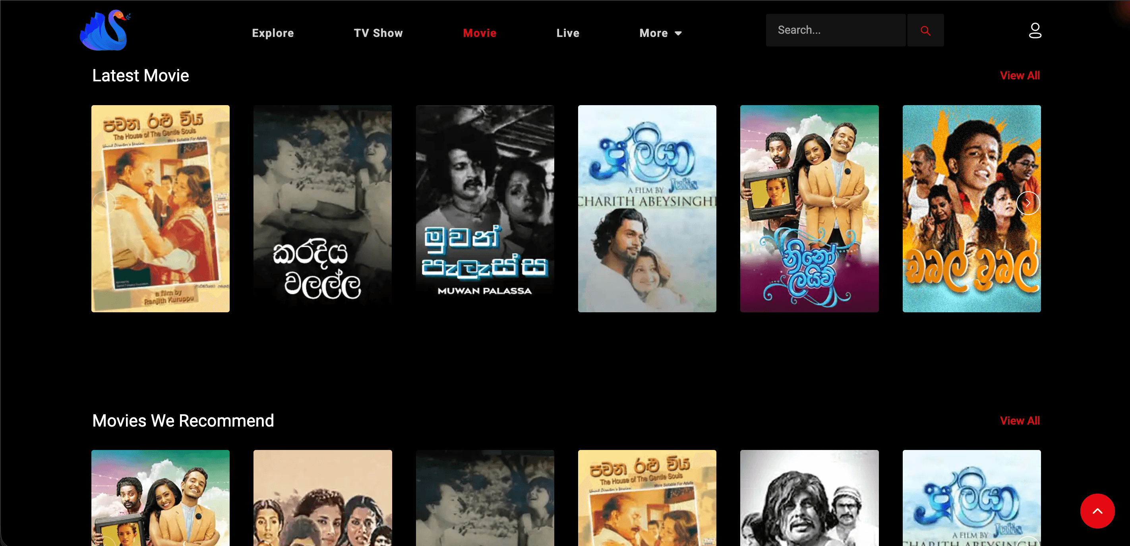Select the Movie nav item
The image size is (1130, 546).
pyautogui.click(x=480, y=33)
